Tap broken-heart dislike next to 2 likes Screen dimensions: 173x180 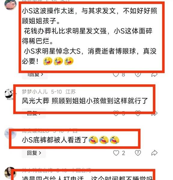click(138, 153)
